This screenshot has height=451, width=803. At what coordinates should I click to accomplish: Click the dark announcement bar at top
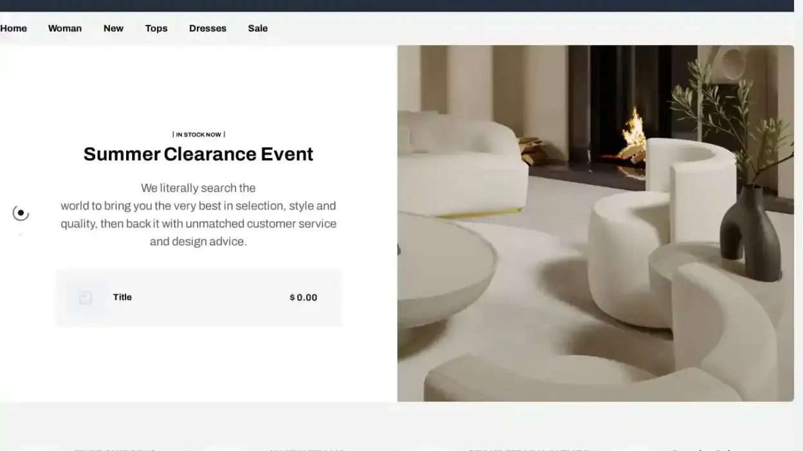click(401, 6)
